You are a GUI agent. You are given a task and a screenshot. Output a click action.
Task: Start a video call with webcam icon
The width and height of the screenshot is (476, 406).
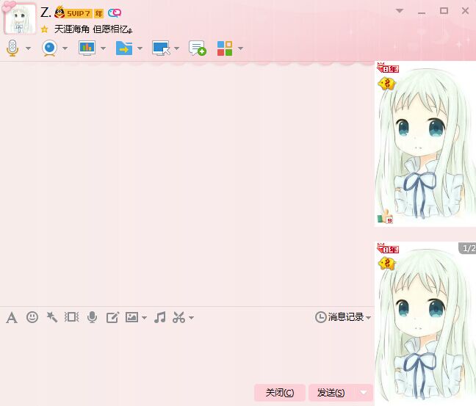coord(49,48)
